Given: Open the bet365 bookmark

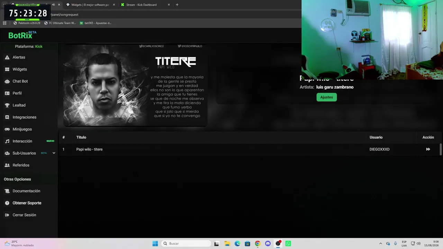Looking at the screenshot, I should [96, 23].
